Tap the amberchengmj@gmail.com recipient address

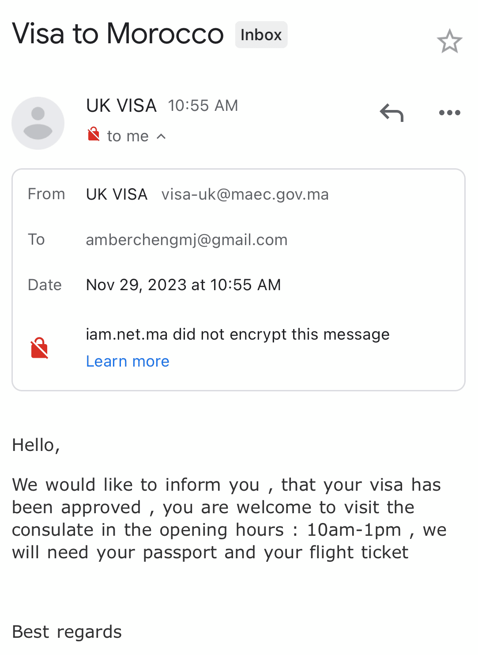(187, 240)
